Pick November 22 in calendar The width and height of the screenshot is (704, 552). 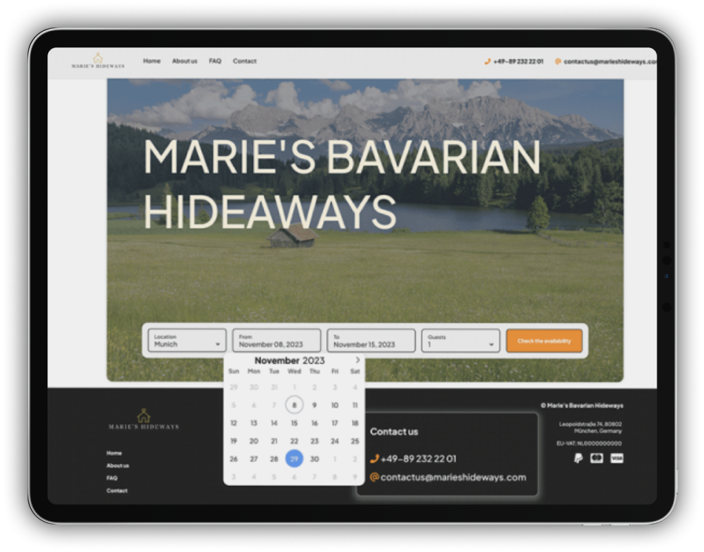click(x=294, y=441)
